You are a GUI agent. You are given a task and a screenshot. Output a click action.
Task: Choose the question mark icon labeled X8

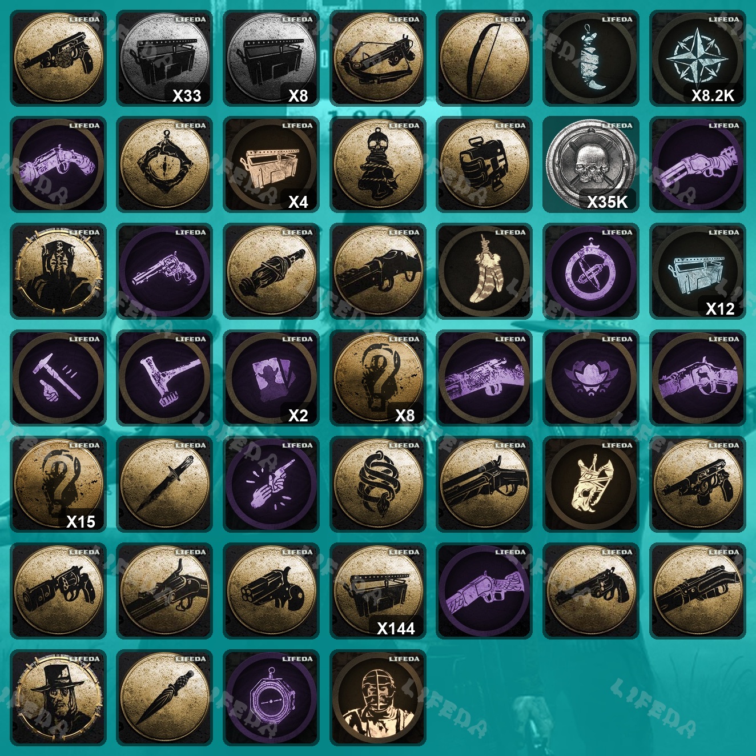point(378,377)
